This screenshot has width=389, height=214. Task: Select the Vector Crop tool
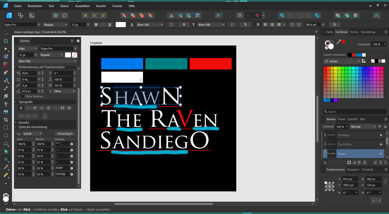click(x=6, y=120)
